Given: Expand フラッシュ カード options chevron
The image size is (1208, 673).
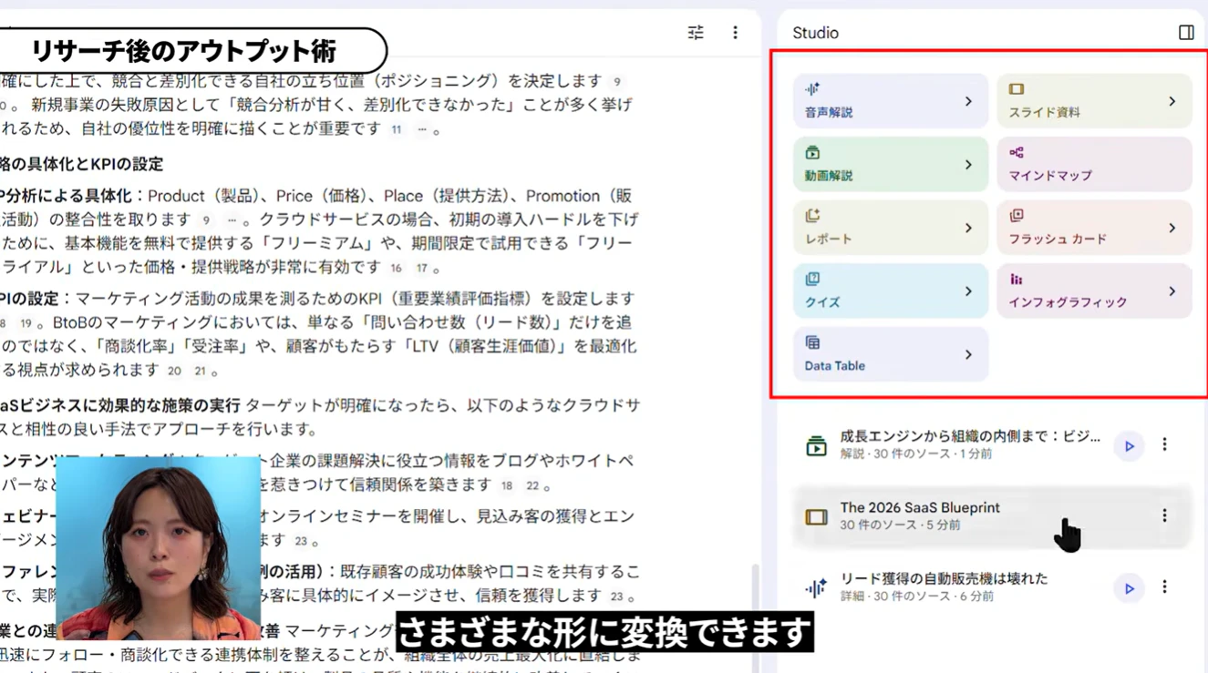Looking at the screenshot, I should click(x=1172, y=228).
